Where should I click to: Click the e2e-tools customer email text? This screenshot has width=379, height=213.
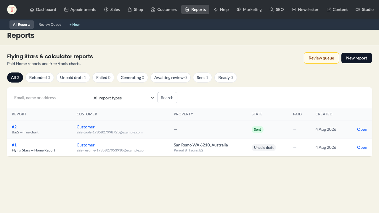coord(110,132)
